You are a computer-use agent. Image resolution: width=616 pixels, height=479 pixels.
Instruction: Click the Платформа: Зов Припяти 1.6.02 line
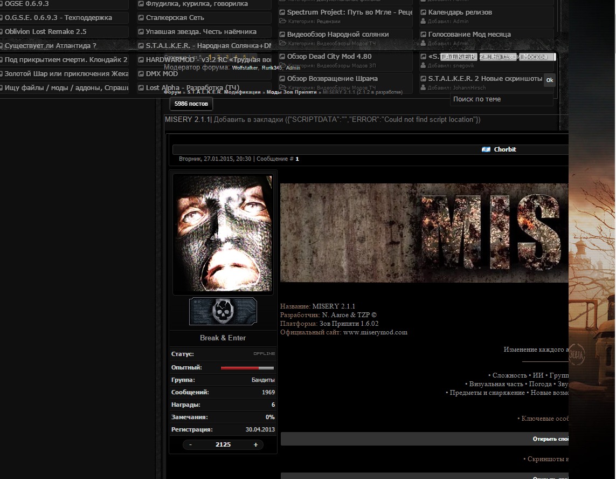[x=329, y=324]
